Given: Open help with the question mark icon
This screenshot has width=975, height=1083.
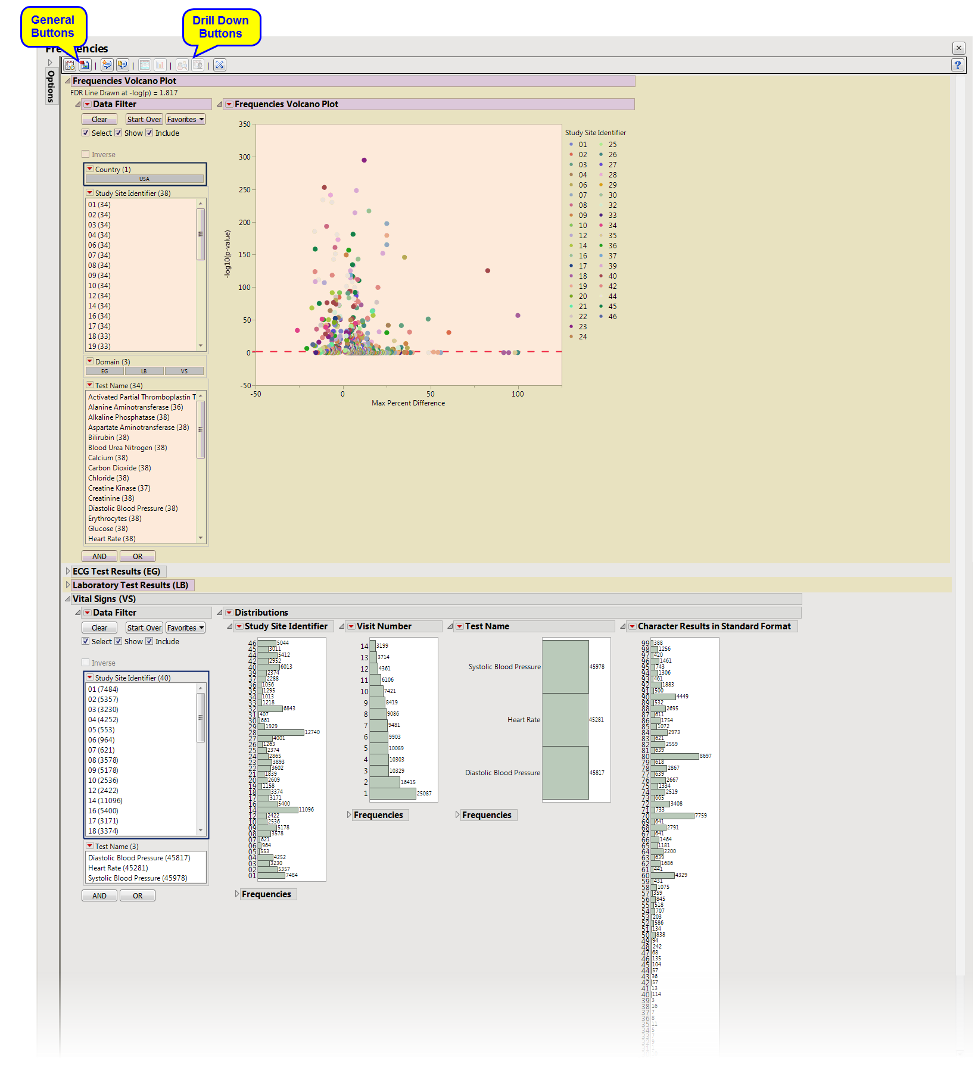Looking at the screenshot, I should [957, 65].
